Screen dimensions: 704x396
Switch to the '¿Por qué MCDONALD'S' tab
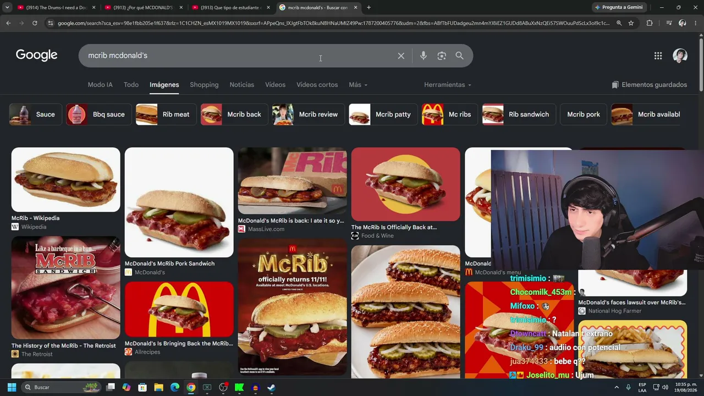(x=144, y=8)
